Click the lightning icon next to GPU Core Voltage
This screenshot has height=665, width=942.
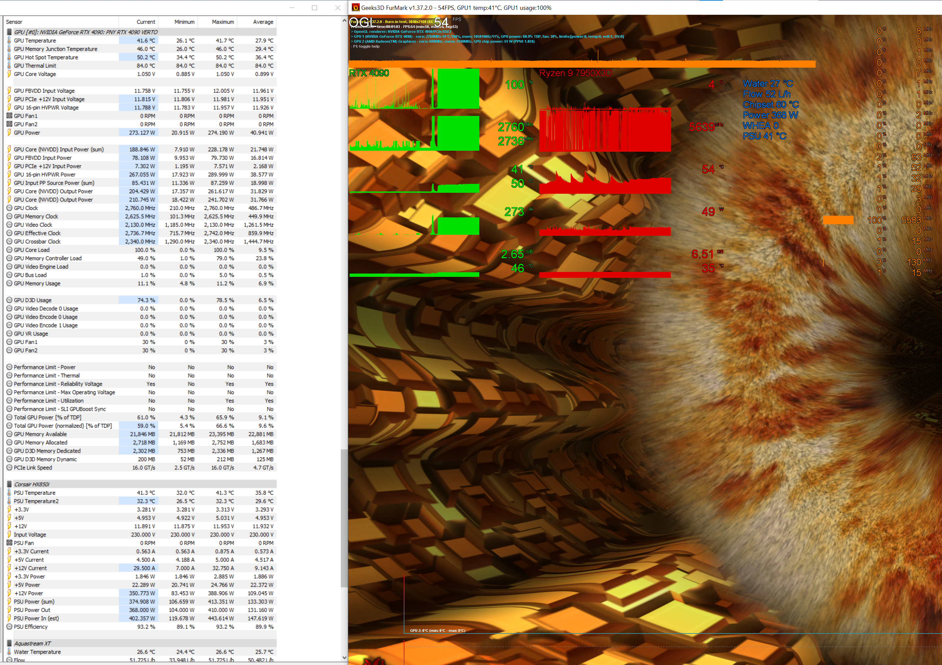click(9, 74)
